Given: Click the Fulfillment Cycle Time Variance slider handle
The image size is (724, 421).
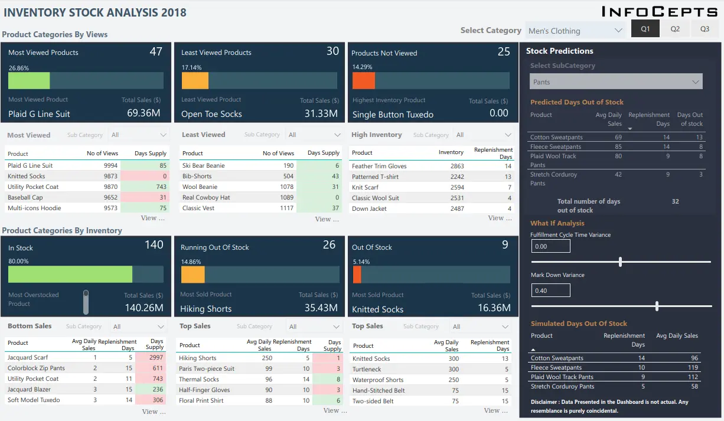Looking at the screenshot, I should pyautogui.click(x=619, y=260).
